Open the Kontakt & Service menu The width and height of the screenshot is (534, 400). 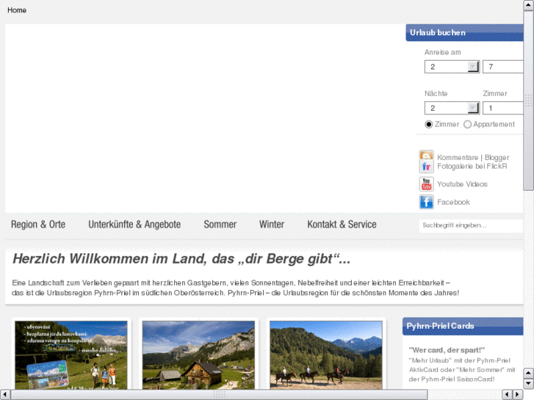(342, 225)
